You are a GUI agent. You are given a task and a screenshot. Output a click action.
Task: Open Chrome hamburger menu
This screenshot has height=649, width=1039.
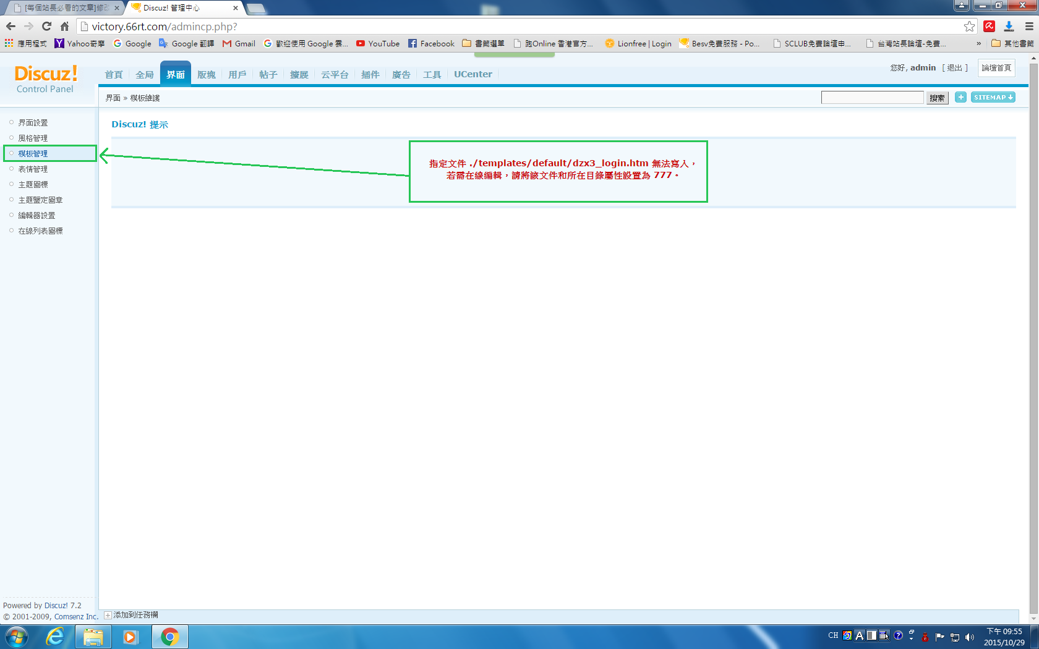[x=1029, y=26]
